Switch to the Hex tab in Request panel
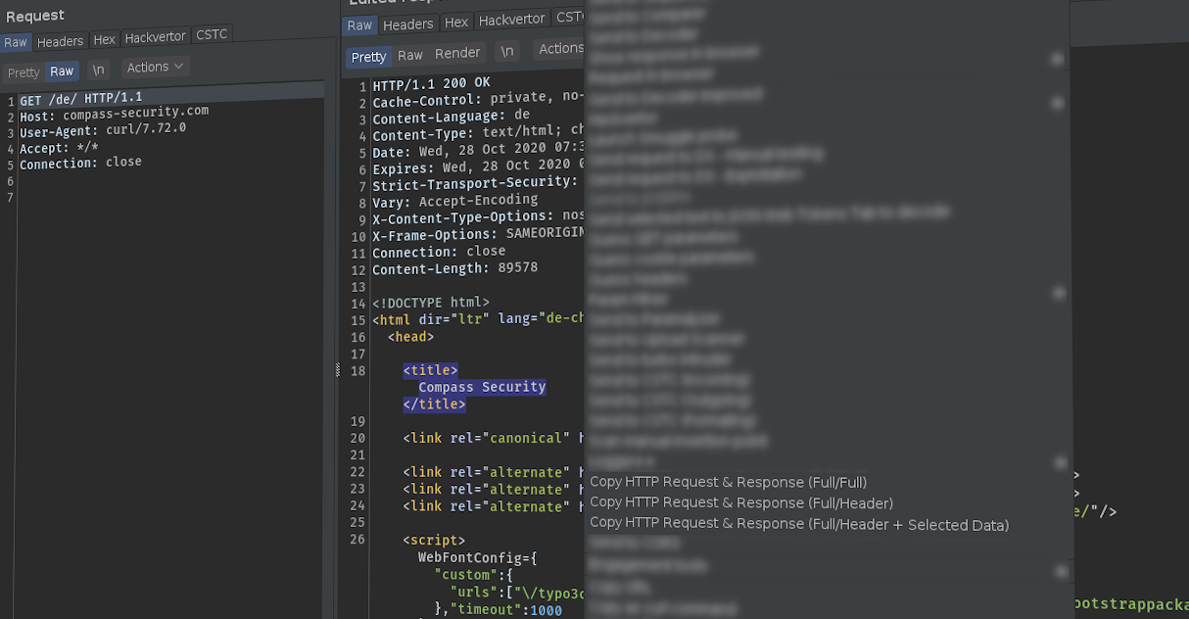 click(104, 40)
